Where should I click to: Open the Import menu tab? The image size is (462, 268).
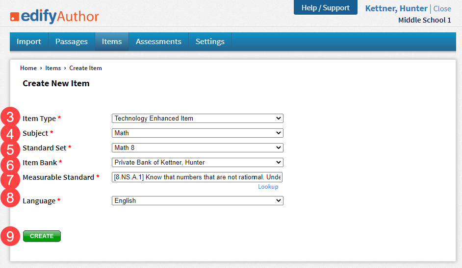pyautogui.click(x=29, y=42)
